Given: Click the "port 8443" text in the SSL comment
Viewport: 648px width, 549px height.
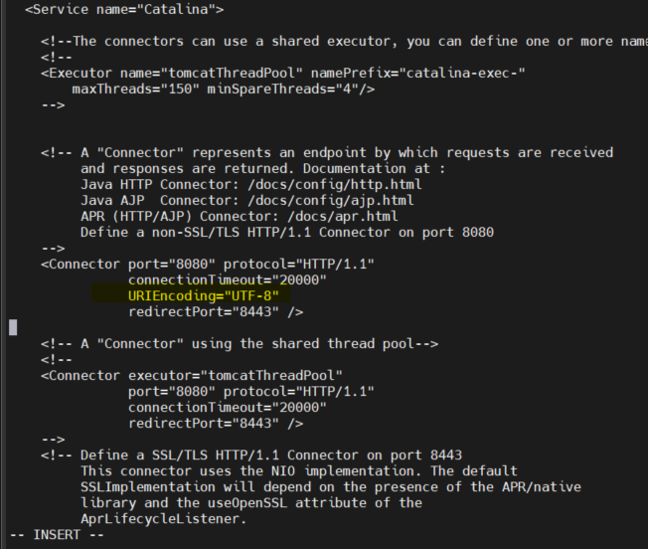Looking at the screenshot, I should 426,456.
